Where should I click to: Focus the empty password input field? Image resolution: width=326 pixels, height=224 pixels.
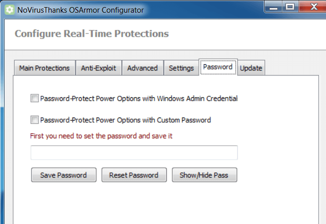point(134,153)
